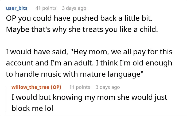This screenshot has height=116, width=187.
Task: Collapse the reply using the vertical thread line
Action: 6,99
